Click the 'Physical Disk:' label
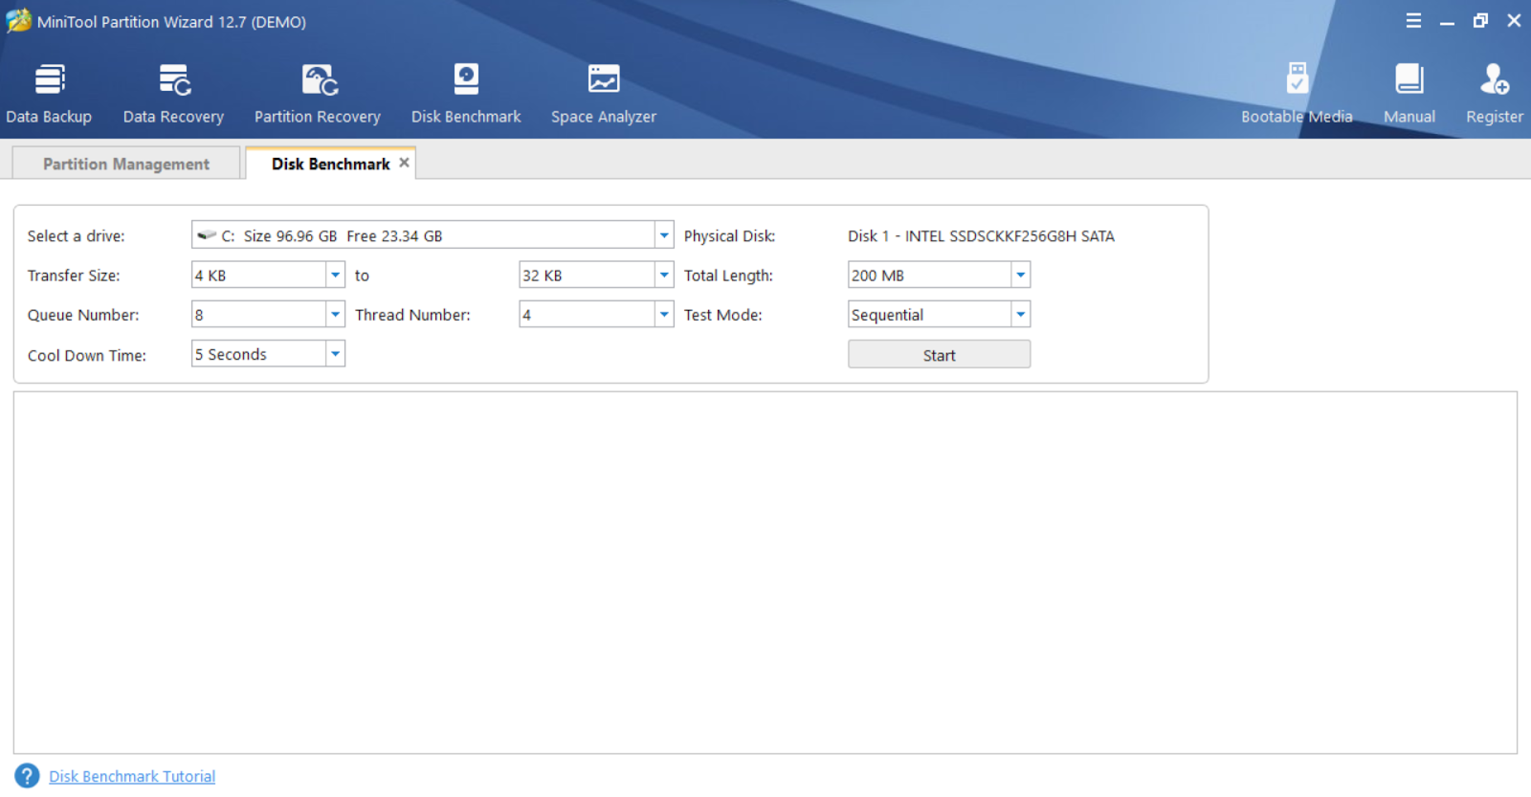Viewport: 1531px width, 797px height. click(729, 235)
